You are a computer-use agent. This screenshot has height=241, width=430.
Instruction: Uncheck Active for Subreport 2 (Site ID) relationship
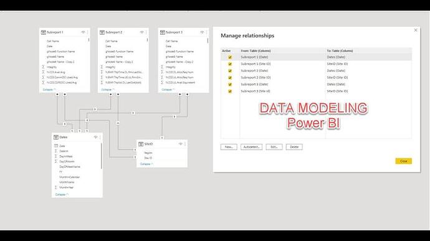point(230,78)
